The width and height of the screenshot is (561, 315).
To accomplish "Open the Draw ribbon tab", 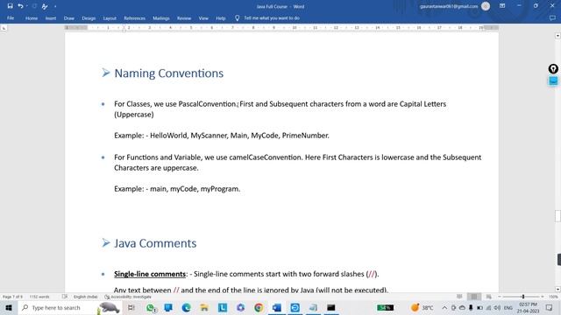I will (x=69, y=17).
